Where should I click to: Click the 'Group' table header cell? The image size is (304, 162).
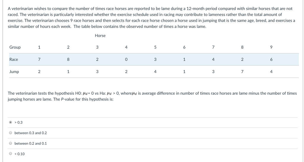pos(15,47)
